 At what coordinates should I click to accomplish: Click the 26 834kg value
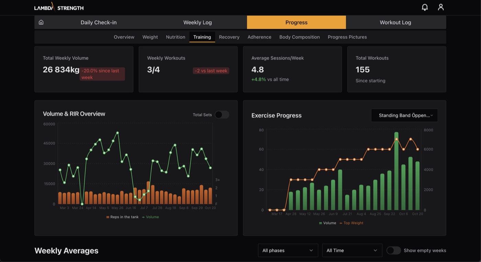coord(61,70)
